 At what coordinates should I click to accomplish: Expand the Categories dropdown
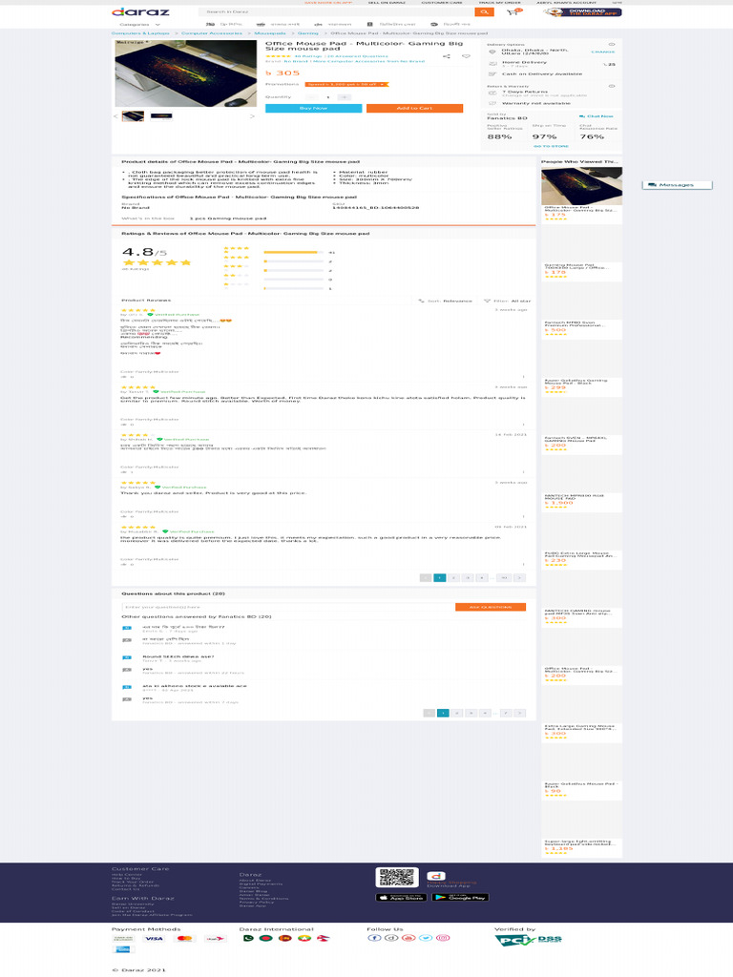coord(139,24)
